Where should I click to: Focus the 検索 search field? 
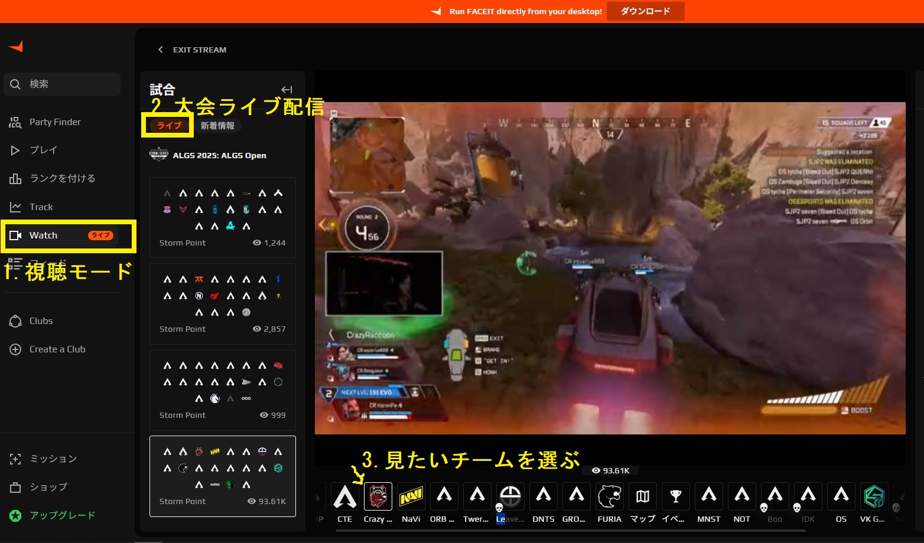pos(62,84)
